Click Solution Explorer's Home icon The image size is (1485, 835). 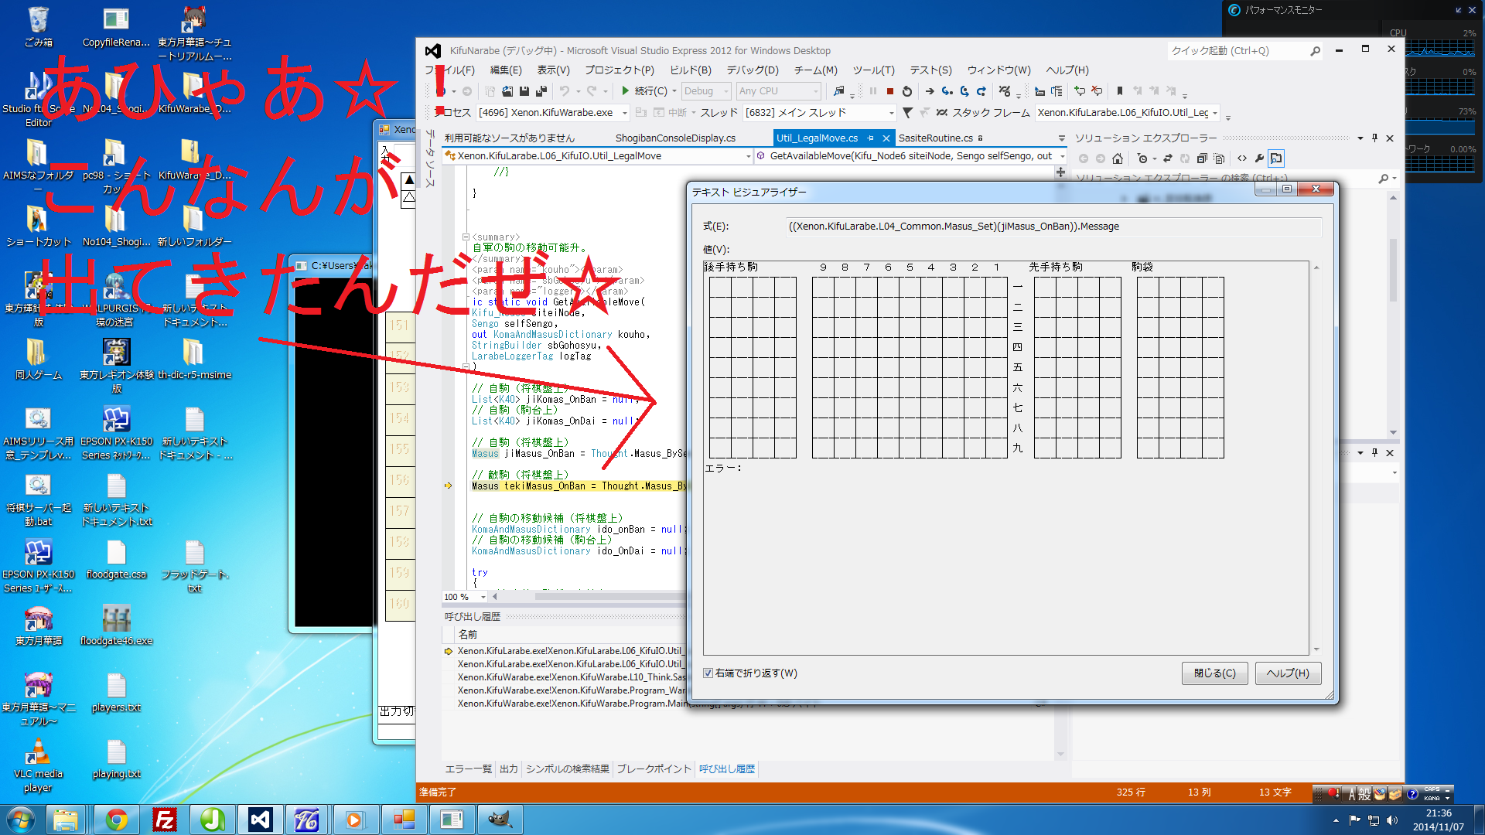click(1118, 158)
